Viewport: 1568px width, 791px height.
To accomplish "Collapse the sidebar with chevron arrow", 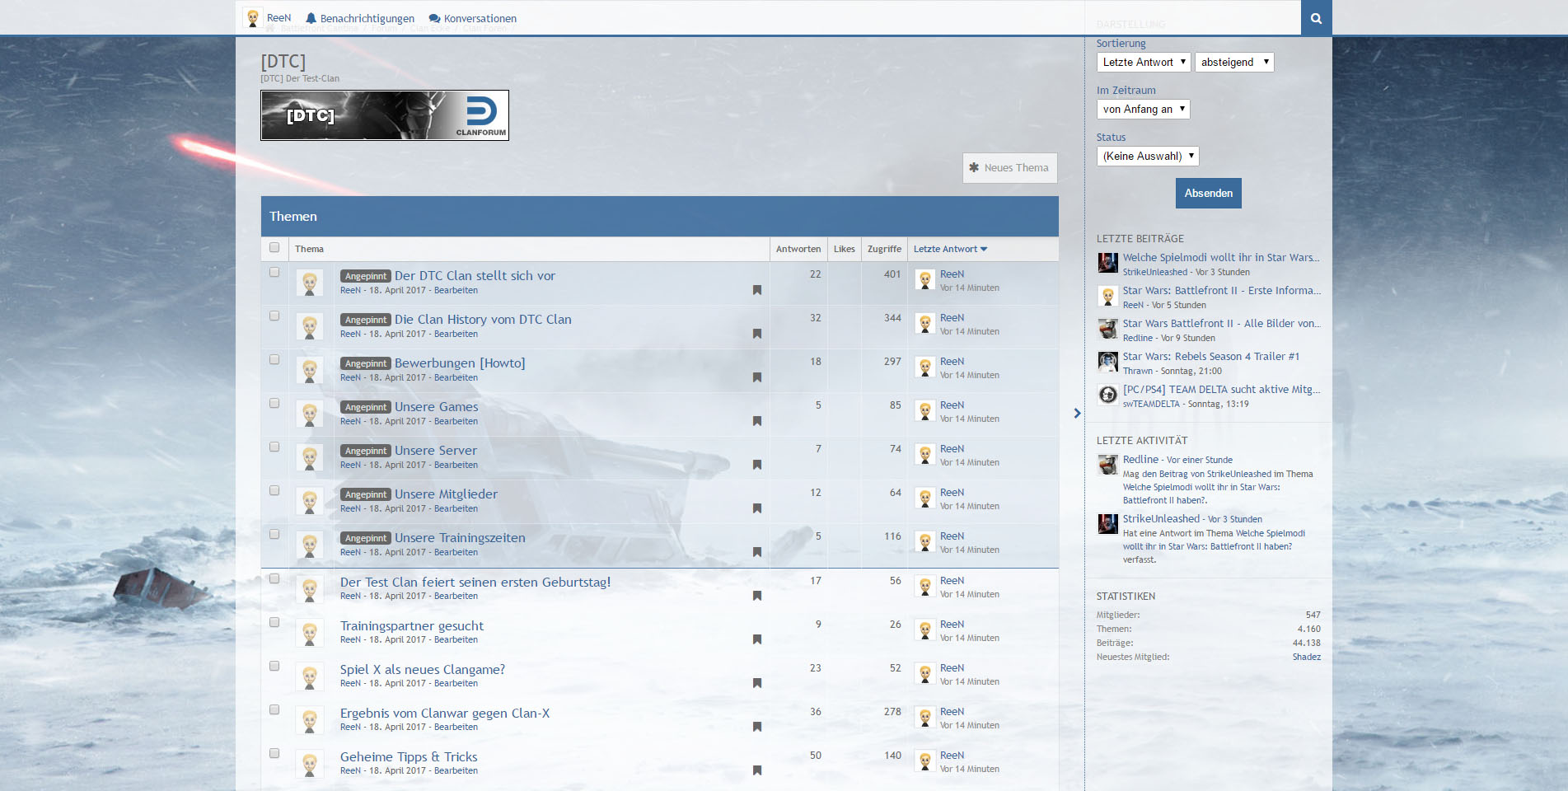I will pyautogui.click(x=1077, y=413).
